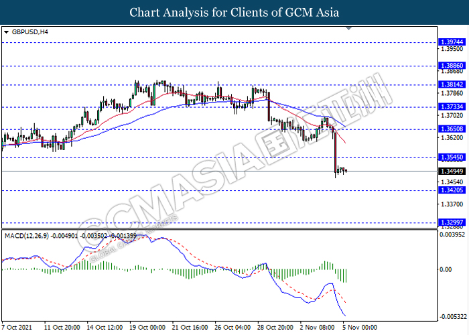The width and height of the screenshot is (469, 335).
Task: Select the 1.39744 resistance level label
Action: pos(452,42)
